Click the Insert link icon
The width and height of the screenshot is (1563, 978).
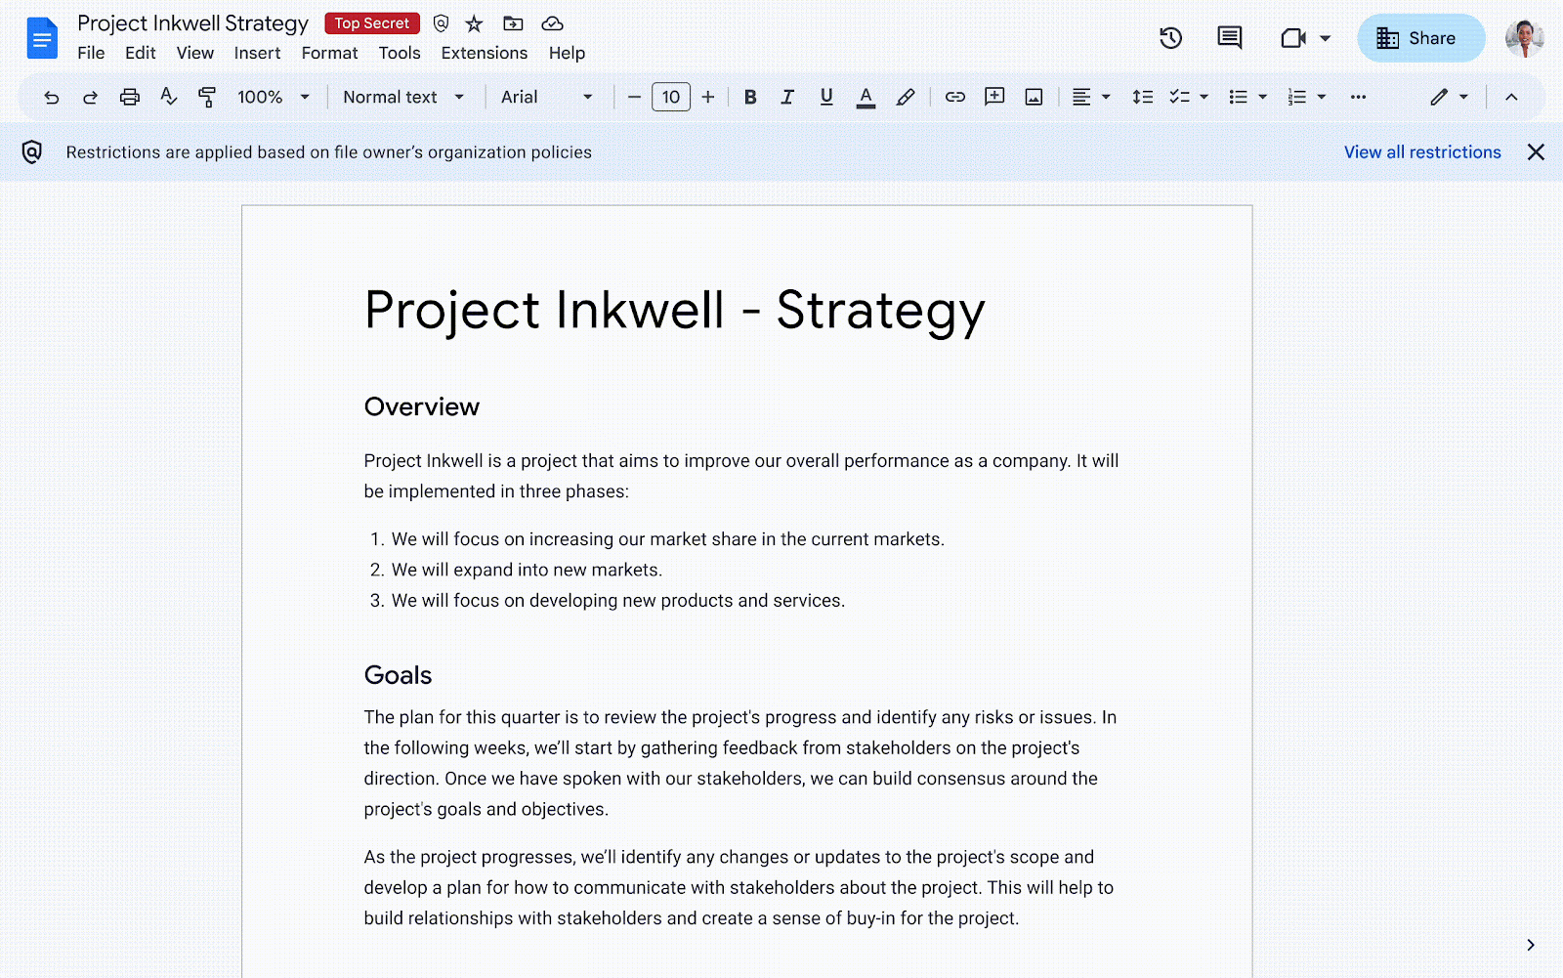pyautogui.click(x=955, y=97)
